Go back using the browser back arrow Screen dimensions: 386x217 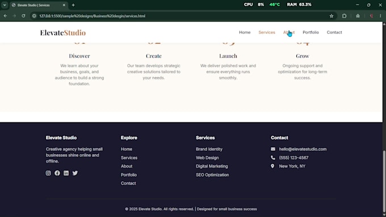point(5,16)
